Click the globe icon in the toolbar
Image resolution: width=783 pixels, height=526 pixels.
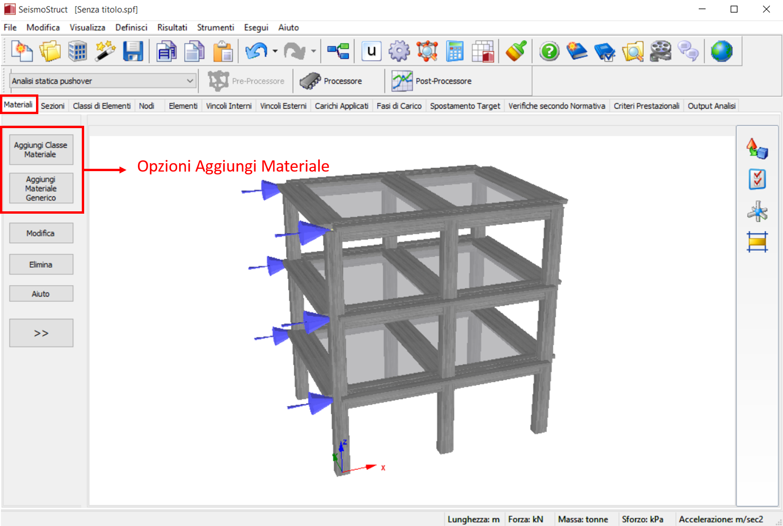click(x=721, y=51)
